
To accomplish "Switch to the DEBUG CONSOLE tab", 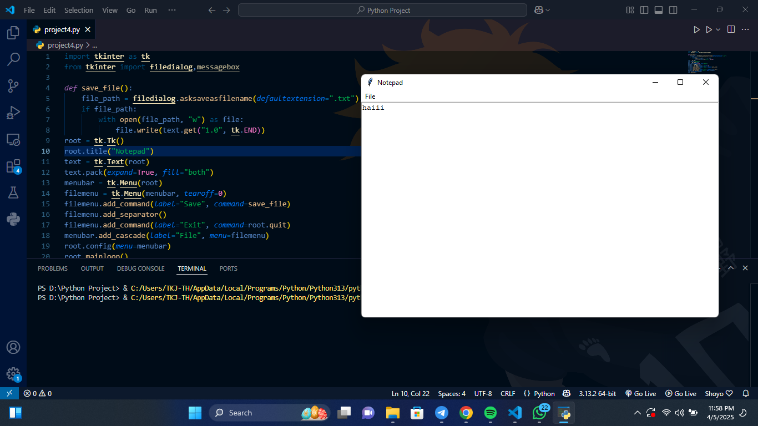I will [x=140, y=268].
